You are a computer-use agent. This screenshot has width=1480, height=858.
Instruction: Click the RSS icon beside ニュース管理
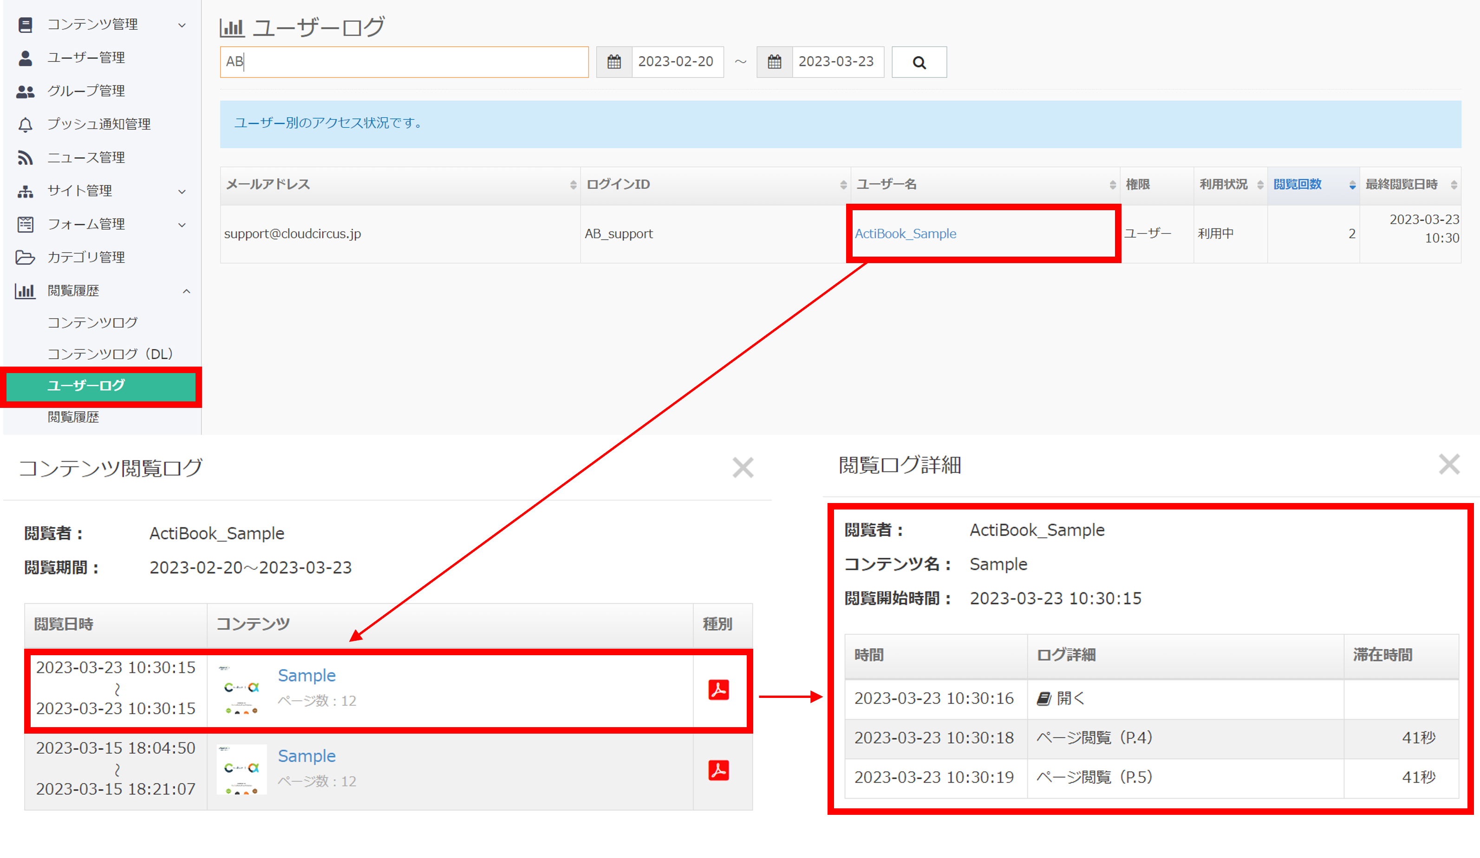click(x=25, y=157)
